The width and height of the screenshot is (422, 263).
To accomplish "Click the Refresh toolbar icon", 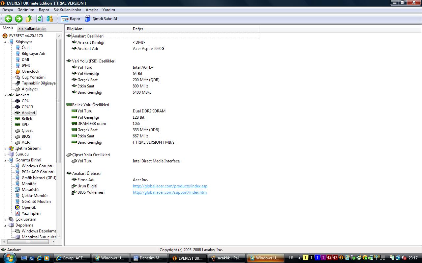I will [40, 19].
